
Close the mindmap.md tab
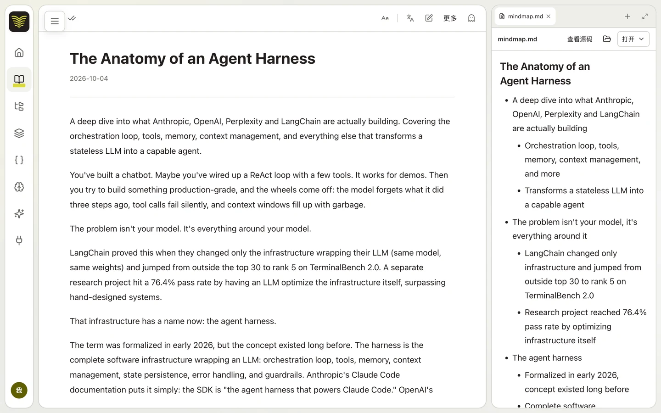tap(549, 17)
